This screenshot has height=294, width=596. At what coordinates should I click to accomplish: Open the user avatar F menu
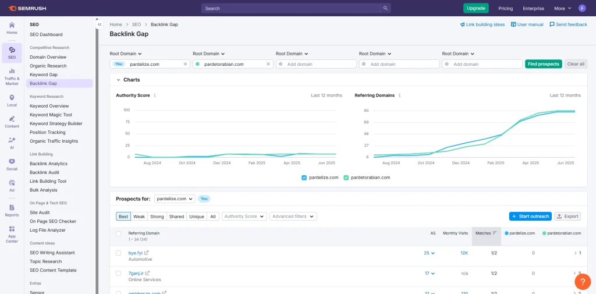click(x=582, y=8)
